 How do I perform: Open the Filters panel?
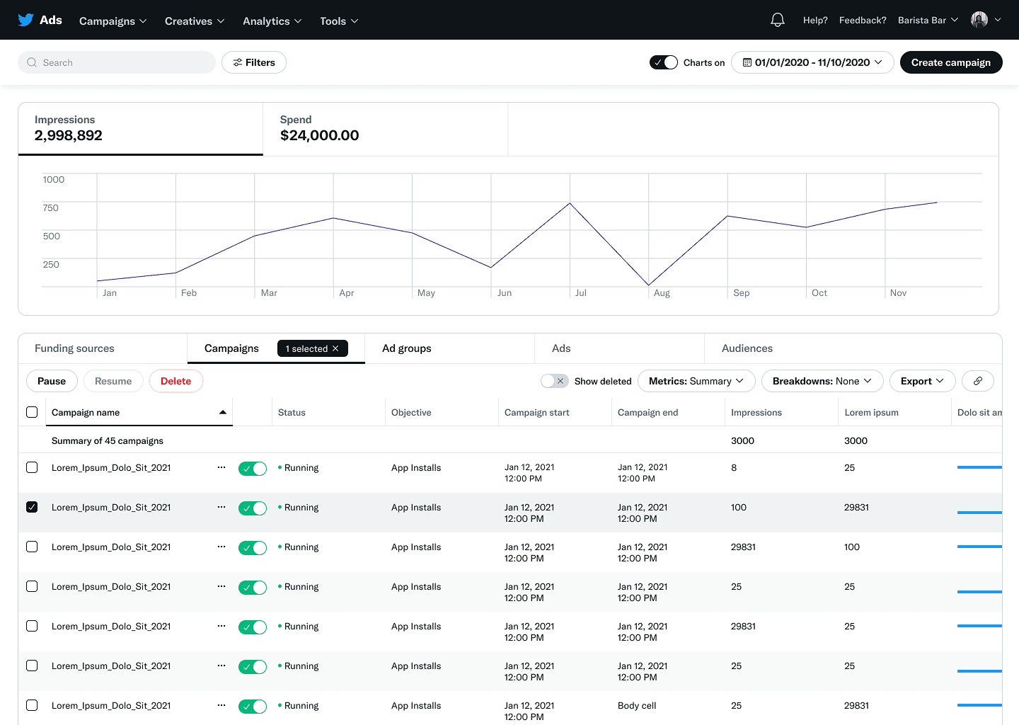253,62
